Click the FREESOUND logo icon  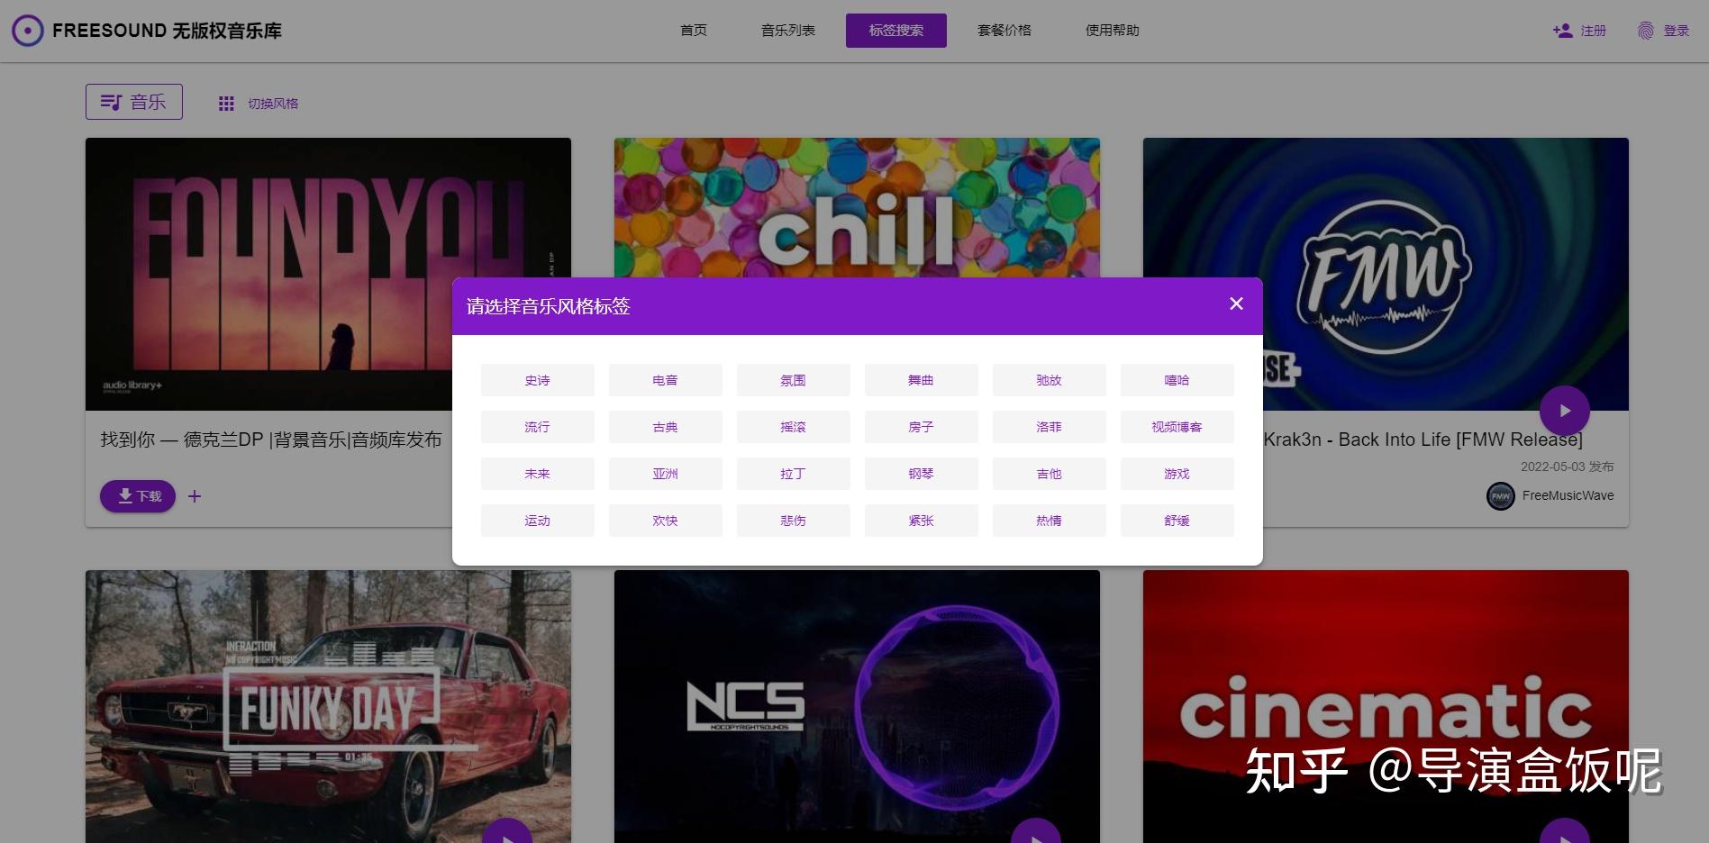click(x=27, y=30)
